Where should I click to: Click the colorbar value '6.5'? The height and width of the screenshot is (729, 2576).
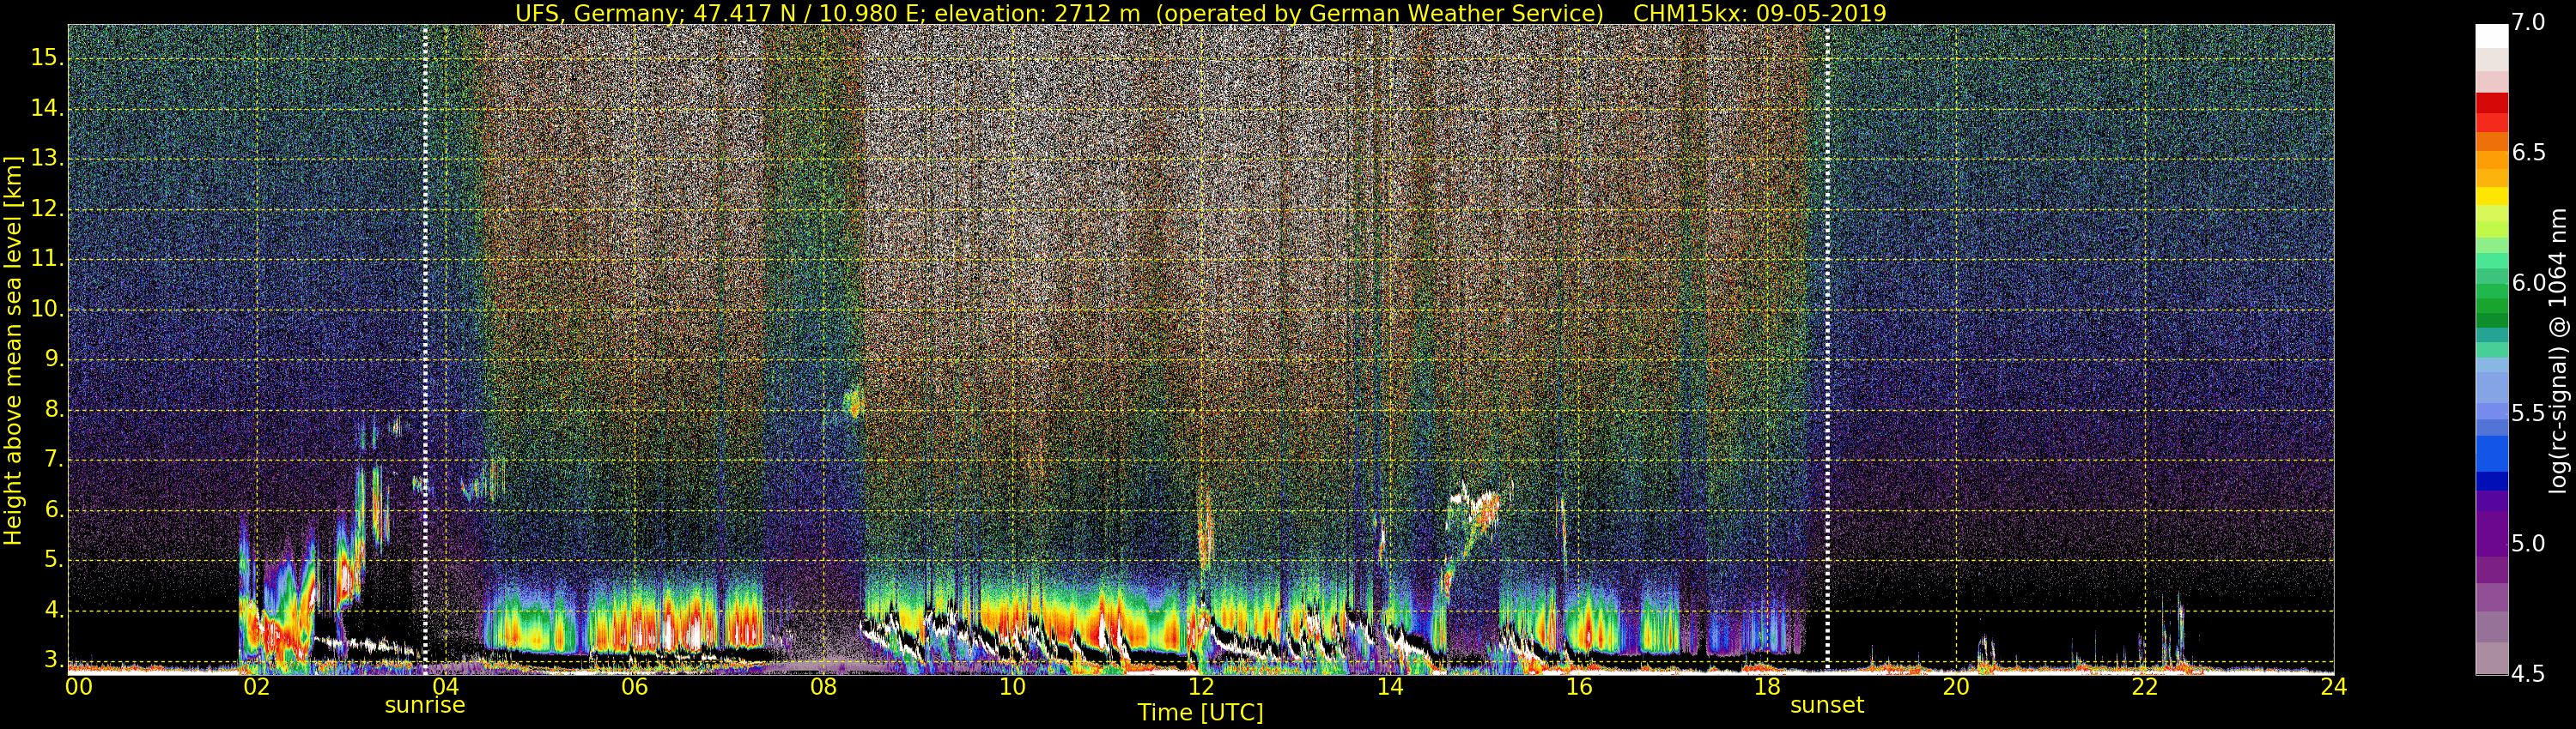[2529, 152]
